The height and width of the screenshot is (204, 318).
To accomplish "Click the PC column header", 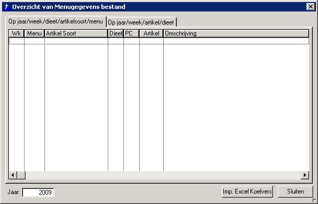I will click(x=131, y=33).
